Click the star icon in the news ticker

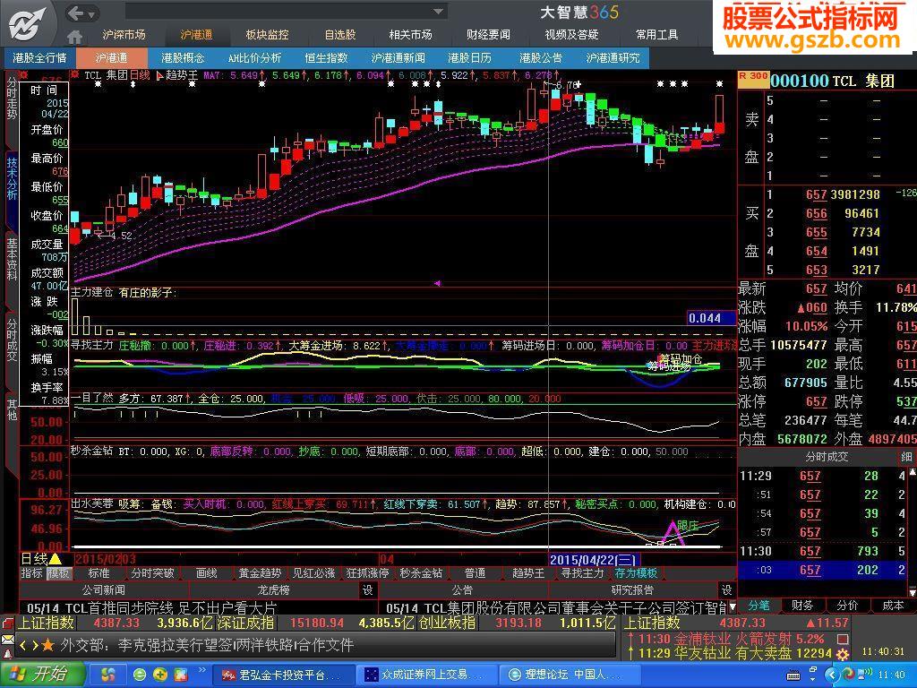coord(48,645)
